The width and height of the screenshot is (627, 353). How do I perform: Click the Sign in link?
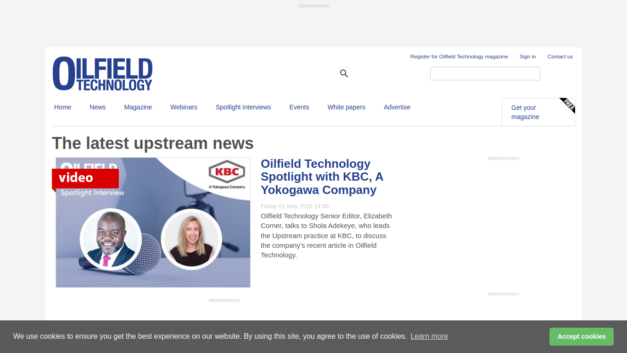(x=527, y=57)
